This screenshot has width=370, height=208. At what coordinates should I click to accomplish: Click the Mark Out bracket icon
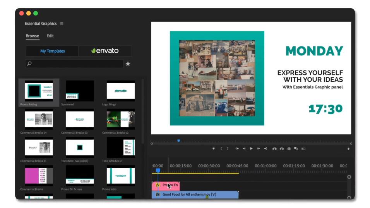tap(228, 149)
